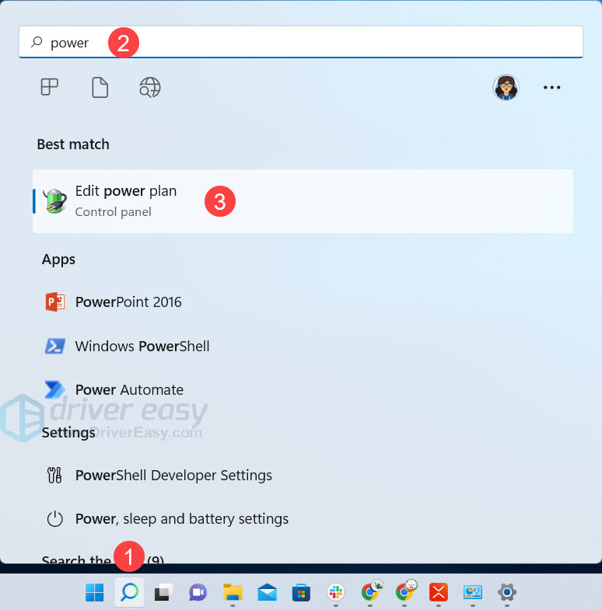Open the Edit power plan result
Screen dimensions: 602x610
pos(303,201)
